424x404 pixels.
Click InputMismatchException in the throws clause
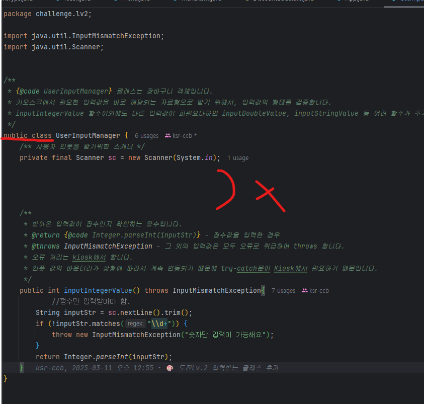(217, 290)
